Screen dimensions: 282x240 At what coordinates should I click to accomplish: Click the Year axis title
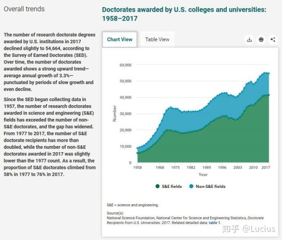(203, 174)
